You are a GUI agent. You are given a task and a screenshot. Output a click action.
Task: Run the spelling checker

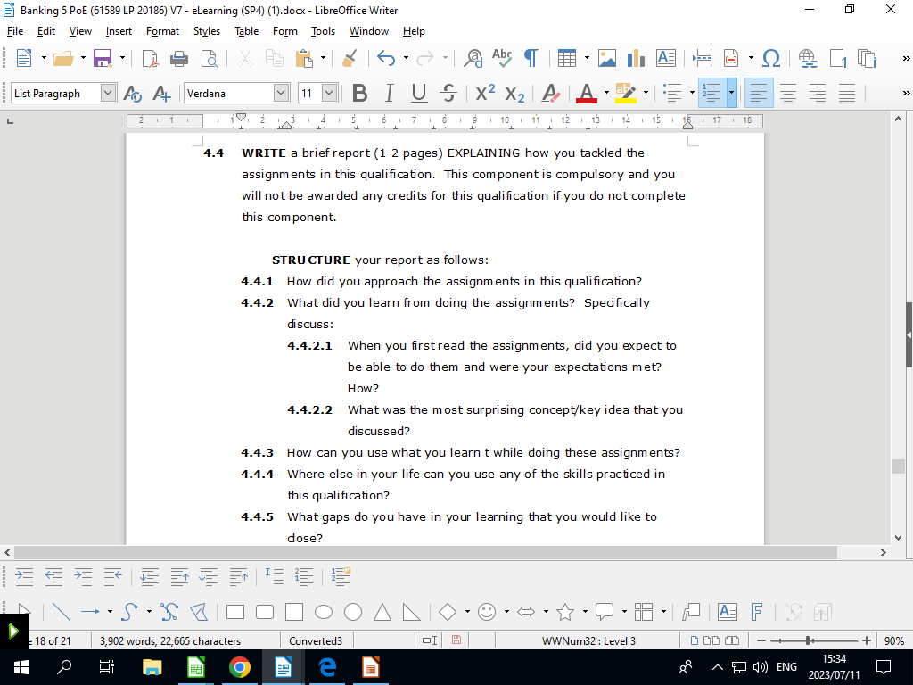coord(501,58)
